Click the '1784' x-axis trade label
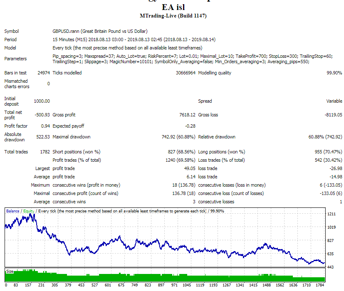344x291 pixels. [320, 285]
